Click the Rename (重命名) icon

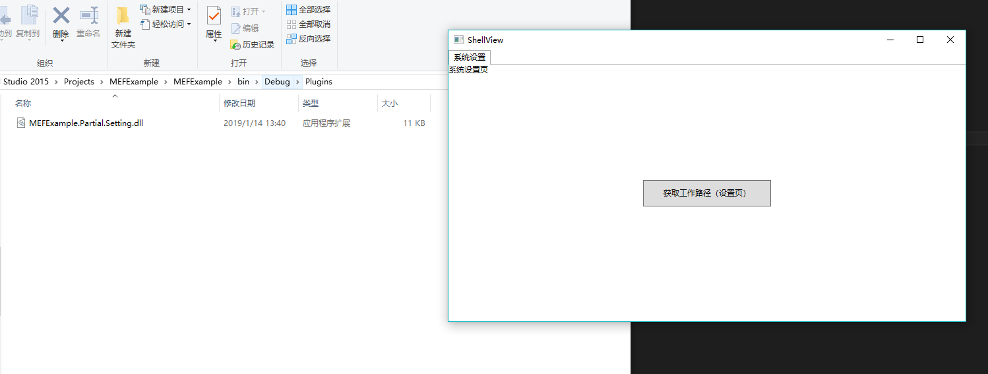click(x=88, y=15)
